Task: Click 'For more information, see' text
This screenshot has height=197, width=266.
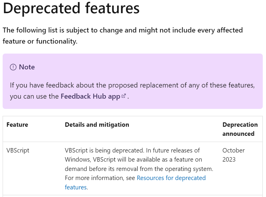Action: [x=100, y=178]
